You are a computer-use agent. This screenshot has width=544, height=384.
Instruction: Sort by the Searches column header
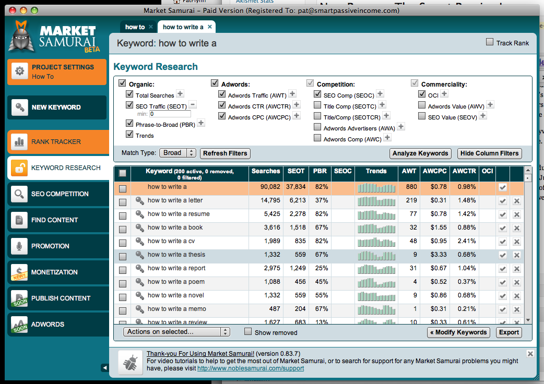(x=266, y=171)
